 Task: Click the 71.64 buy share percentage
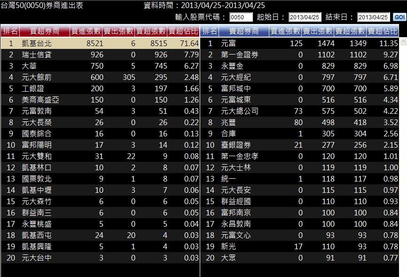coord(189,43)
